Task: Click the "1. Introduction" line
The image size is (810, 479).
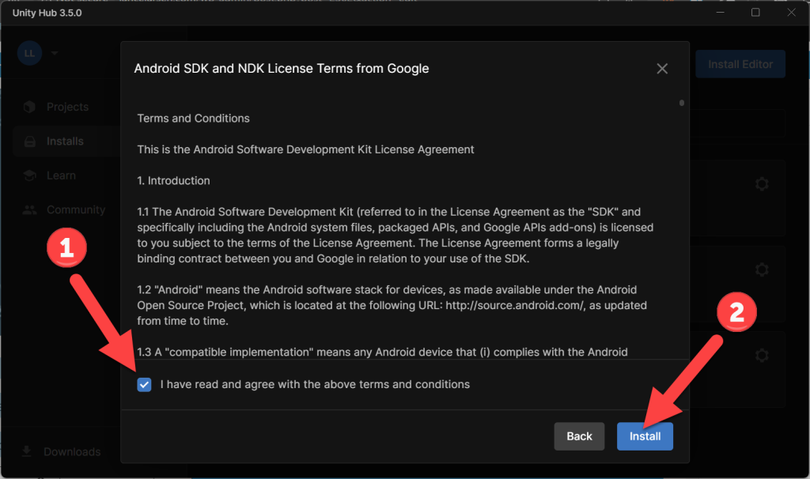Action: (173, 181)
